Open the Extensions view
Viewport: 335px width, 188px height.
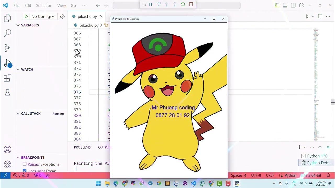click(7, 78)
